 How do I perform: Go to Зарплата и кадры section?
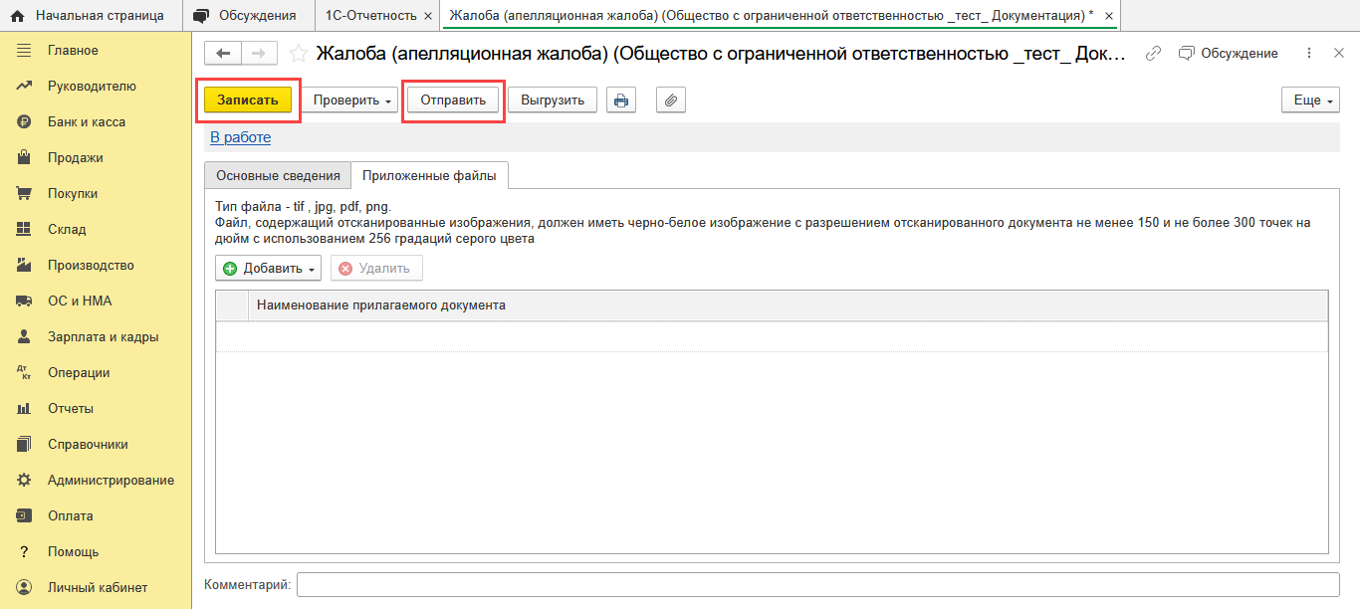tap(103, 337)
